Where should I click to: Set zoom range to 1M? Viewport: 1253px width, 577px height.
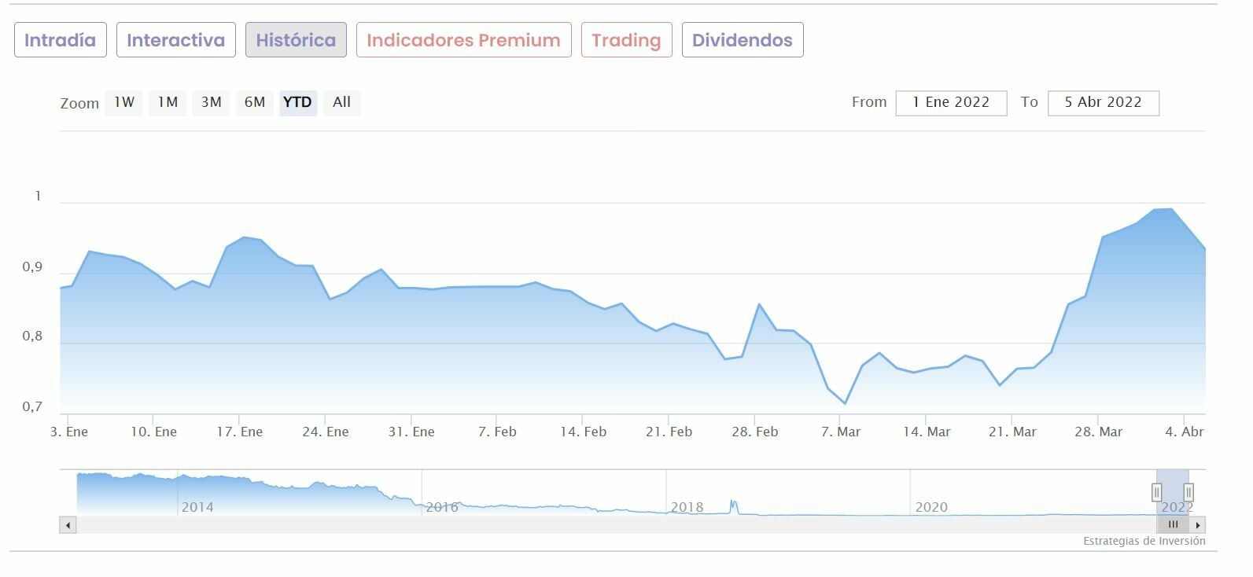pyautogui.click(x=168, y=102)
